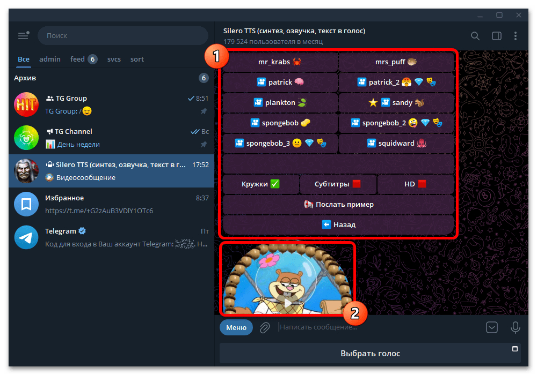The image size is (537, 375).
Task: Click the https://t.me/+G2zAuB3VDlY1OTc6 link preview
Action: (99, 211)
